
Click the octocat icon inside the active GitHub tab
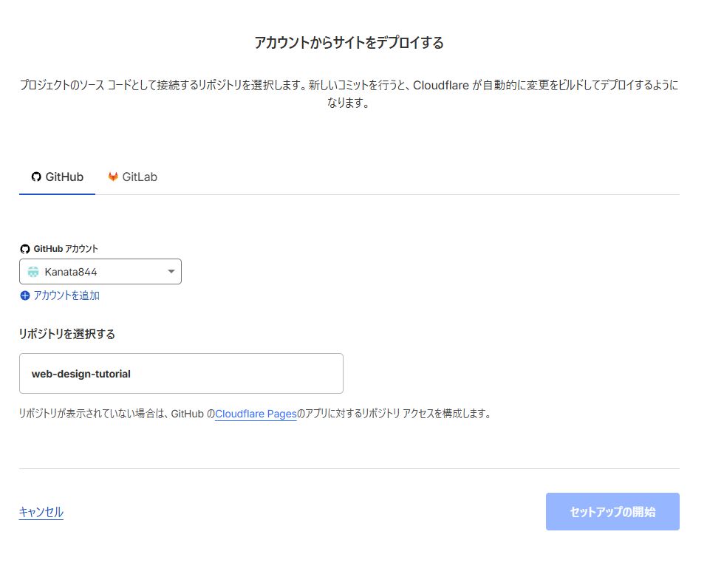(x=36, y=177)
